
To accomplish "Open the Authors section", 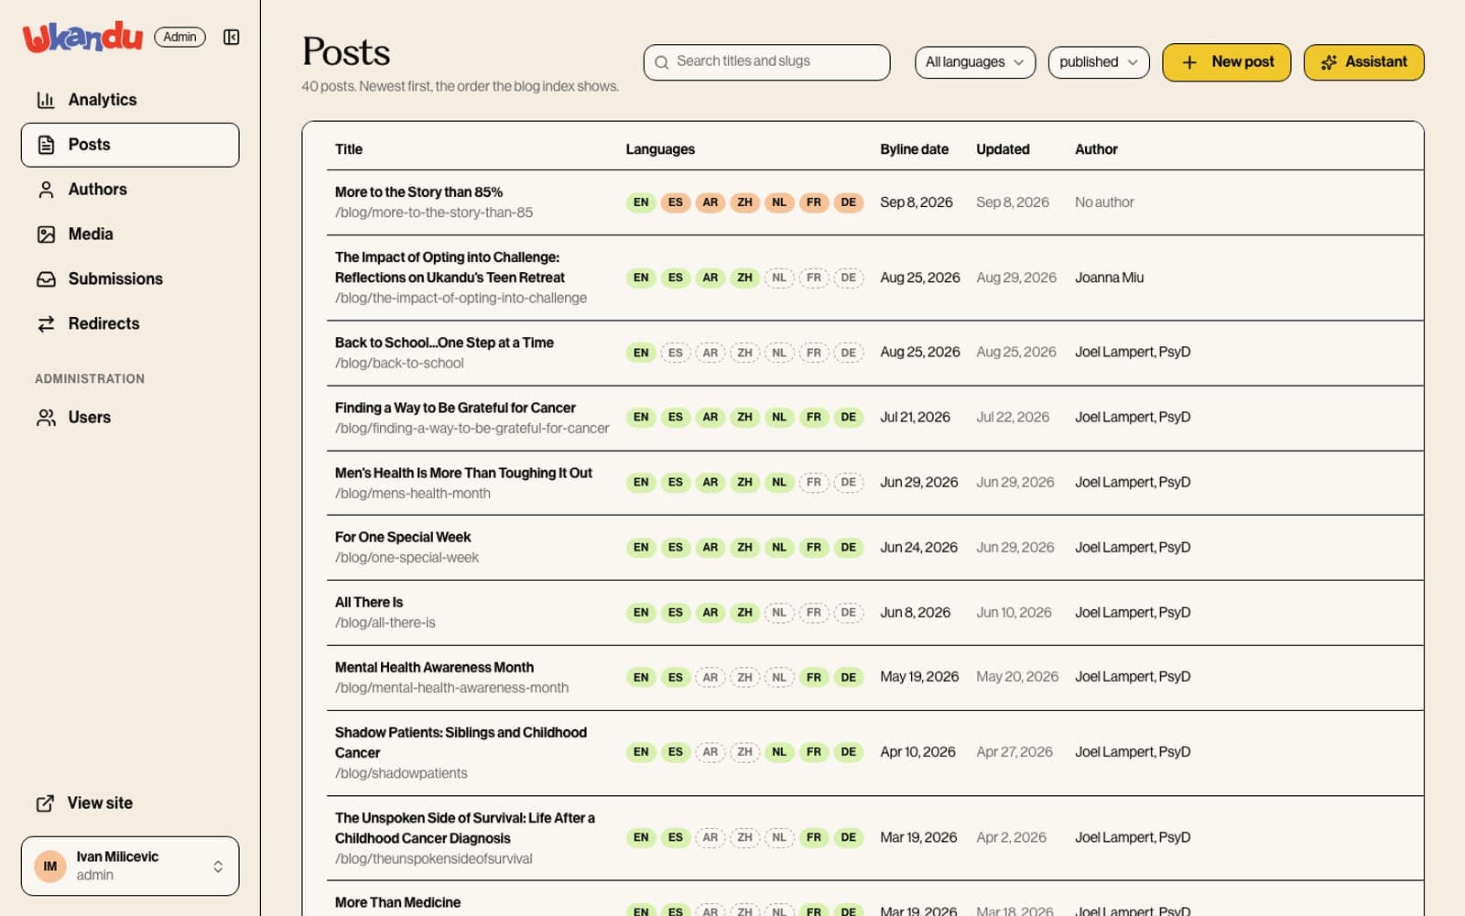I will point(130,190).
